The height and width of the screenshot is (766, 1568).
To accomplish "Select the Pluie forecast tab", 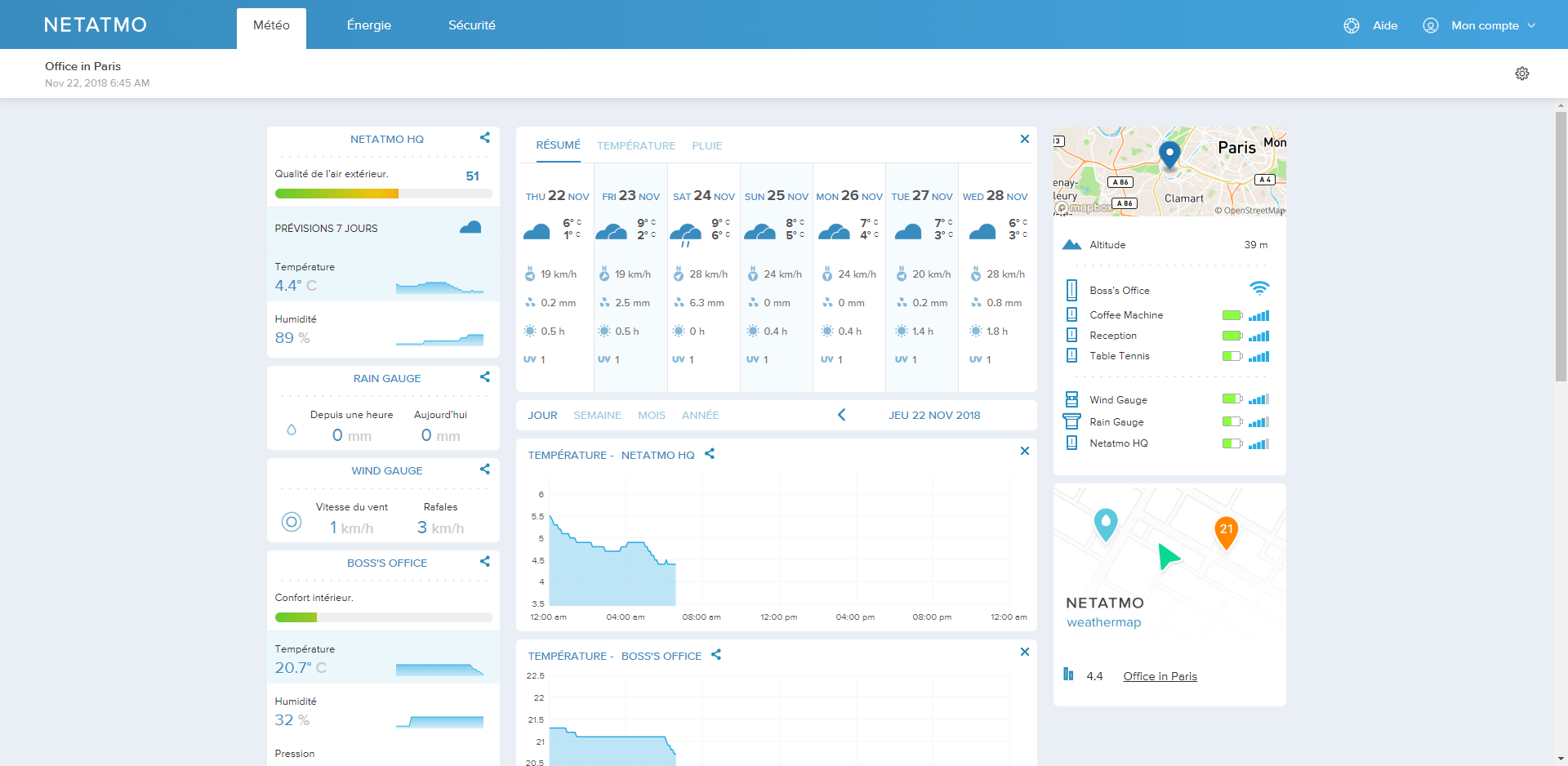I will point(707,145).
